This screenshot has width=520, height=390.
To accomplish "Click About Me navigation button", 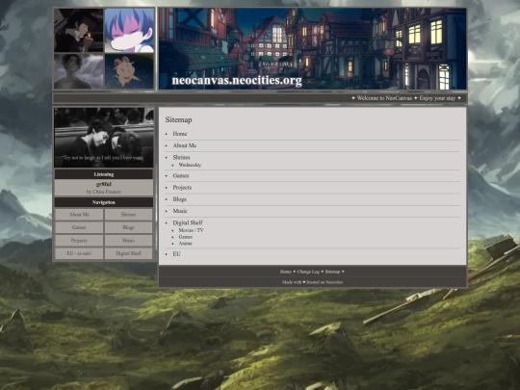I will pyautogui.click(x=79, y=215).
